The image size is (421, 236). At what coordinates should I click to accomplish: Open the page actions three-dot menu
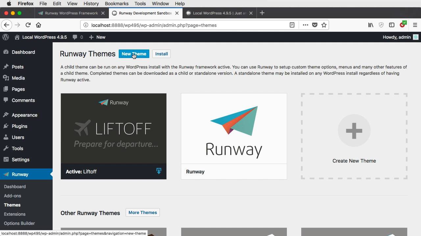[x=305, y=25]
